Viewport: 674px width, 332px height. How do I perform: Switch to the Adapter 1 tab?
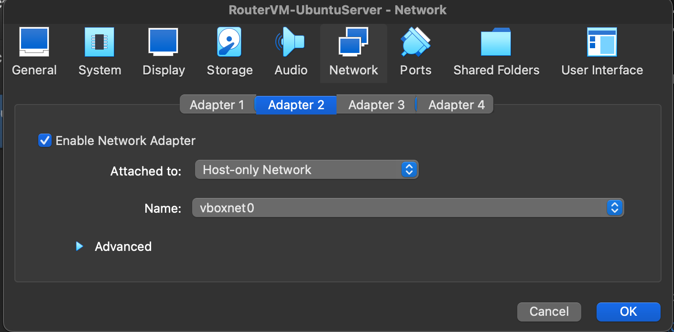(x=217, y=104)
